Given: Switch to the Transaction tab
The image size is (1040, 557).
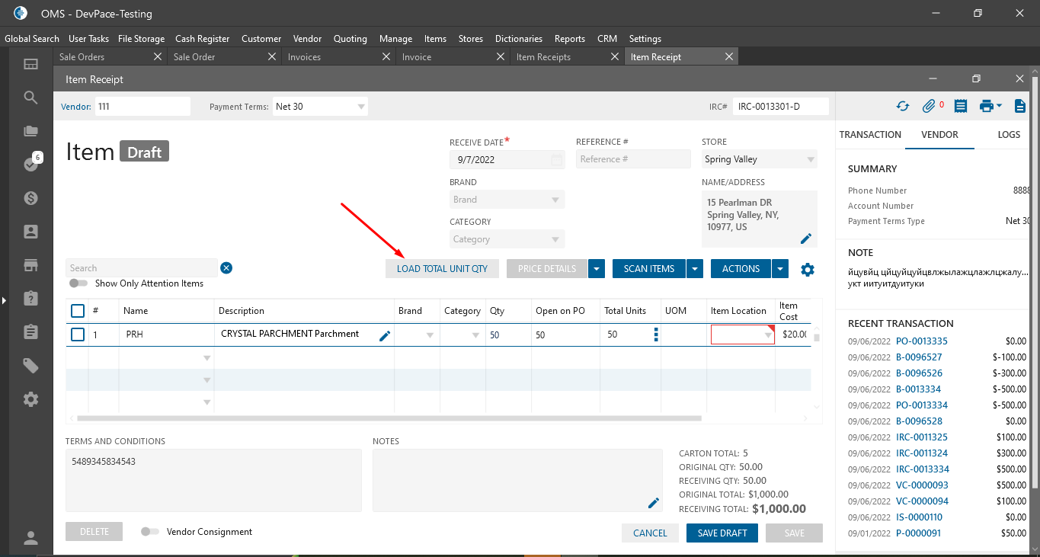Looking at the screenshot, I should pos(870,134).
